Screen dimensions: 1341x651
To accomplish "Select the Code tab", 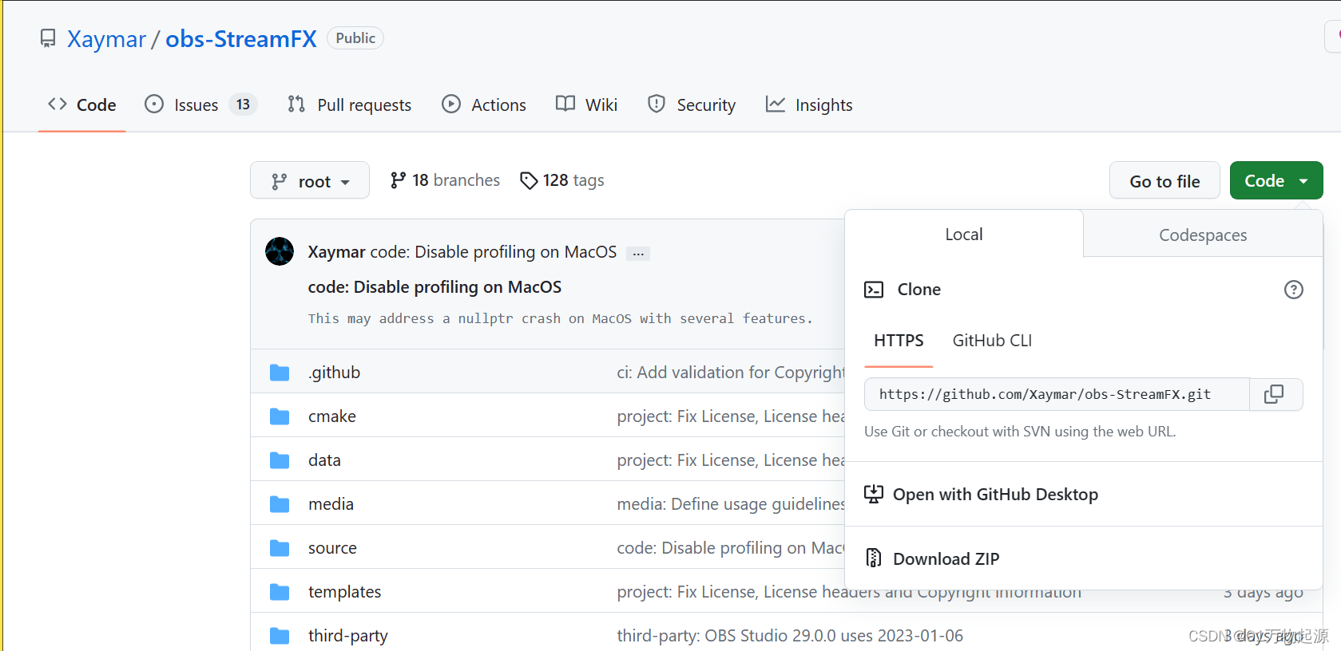I will pos(81,105).
